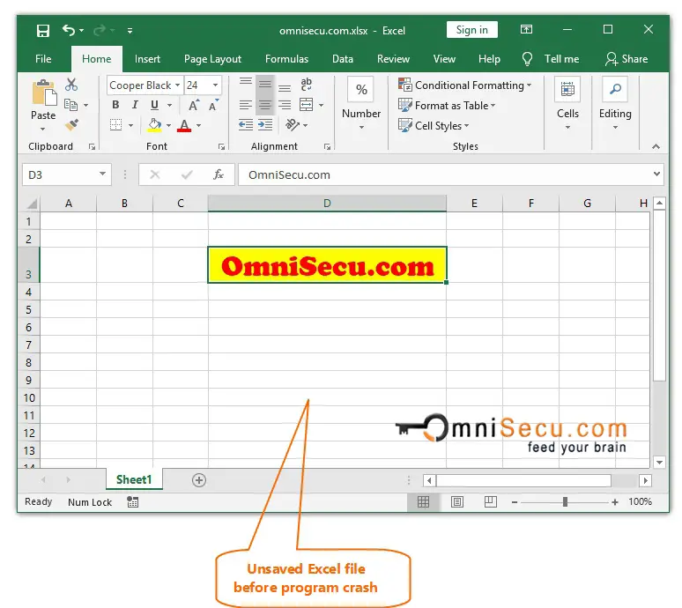Open the Help tab

click(489, 59)
